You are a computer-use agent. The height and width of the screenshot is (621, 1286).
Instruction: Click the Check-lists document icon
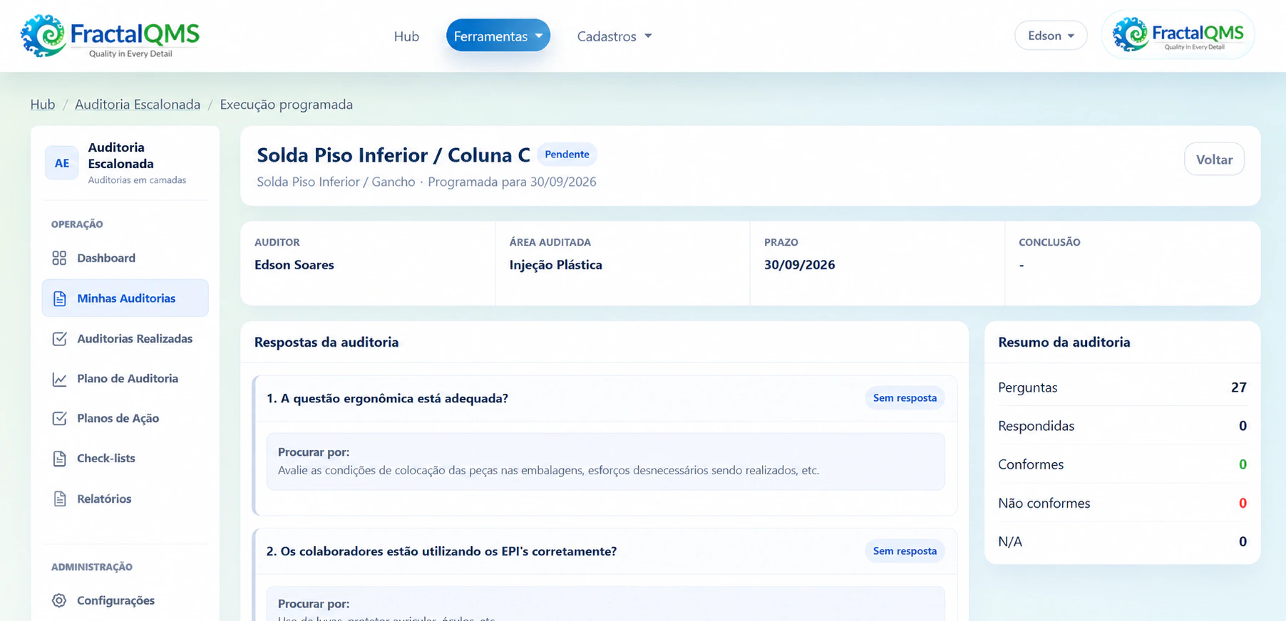coord(60,459)
